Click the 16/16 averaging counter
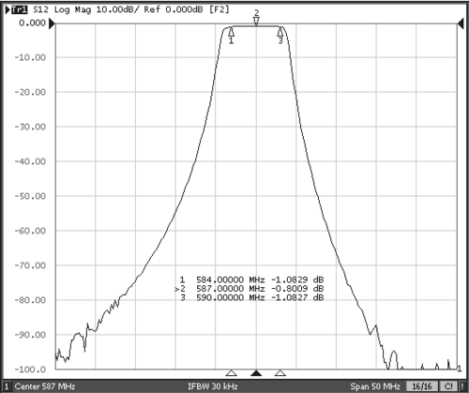 pyautogui.click(x=422, y=386)
